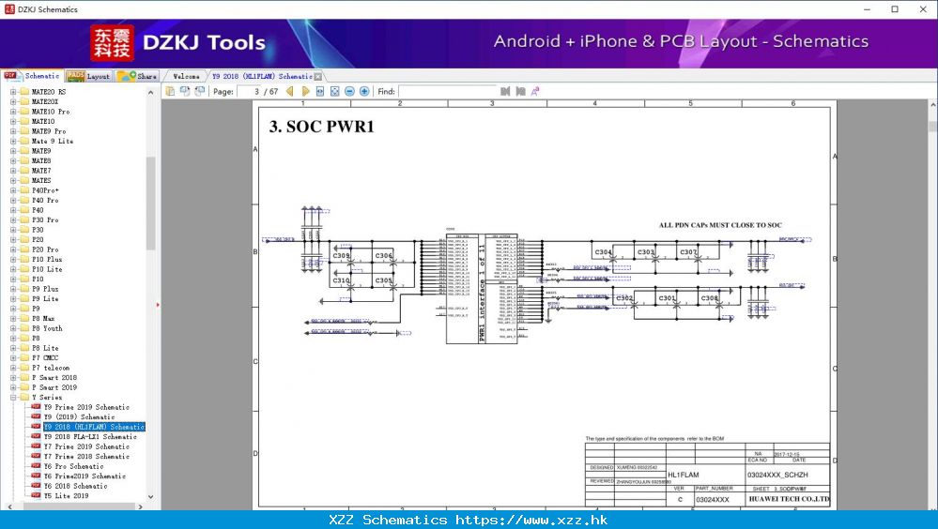
Task: Click capacitor C309 in the schematic
Action: [x=342, y=256]
